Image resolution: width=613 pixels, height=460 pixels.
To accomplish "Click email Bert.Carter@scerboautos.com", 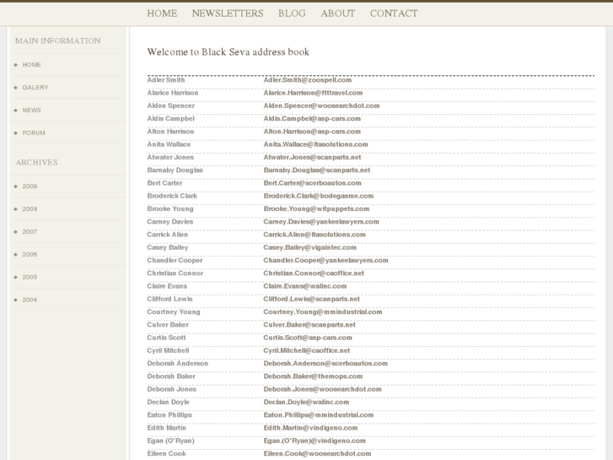I will tap(312, 183).
